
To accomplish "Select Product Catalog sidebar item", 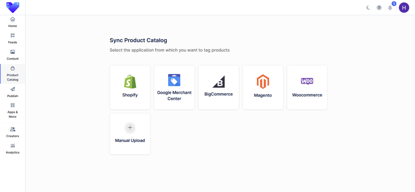I will coord(13,74).
